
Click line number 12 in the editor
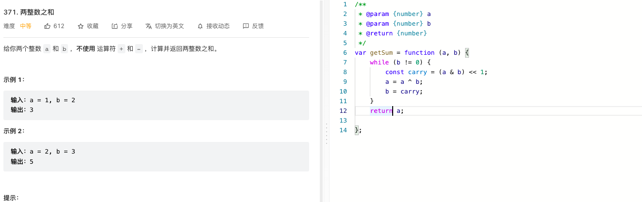(343, 111)
